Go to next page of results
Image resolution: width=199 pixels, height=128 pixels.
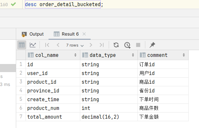pyautogui.click(x=91, y=45)
